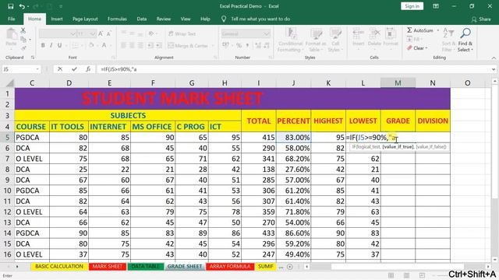Click cell with 83.00% percent
The height and width of the screenshot is (280, 499).
coord(293,138)
